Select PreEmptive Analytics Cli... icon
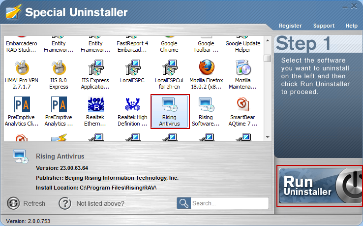 (x=22, y=104)
